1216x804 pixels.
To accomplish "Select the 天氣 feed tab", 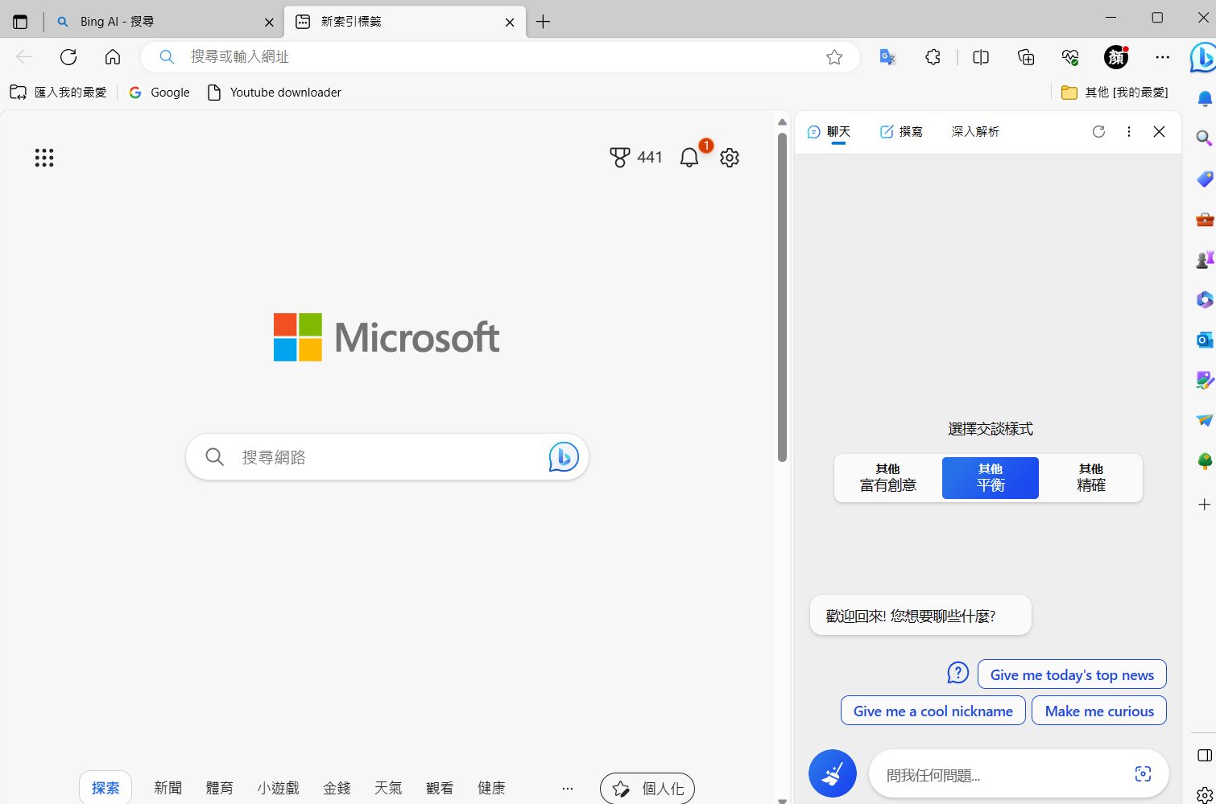I will tap(388, 788).
